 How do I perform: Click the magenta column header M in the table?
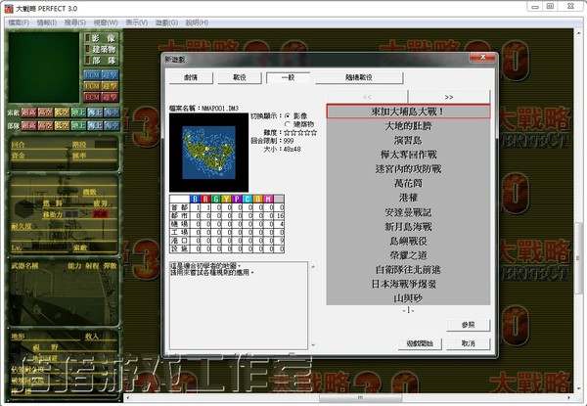[x=270, y=198]
